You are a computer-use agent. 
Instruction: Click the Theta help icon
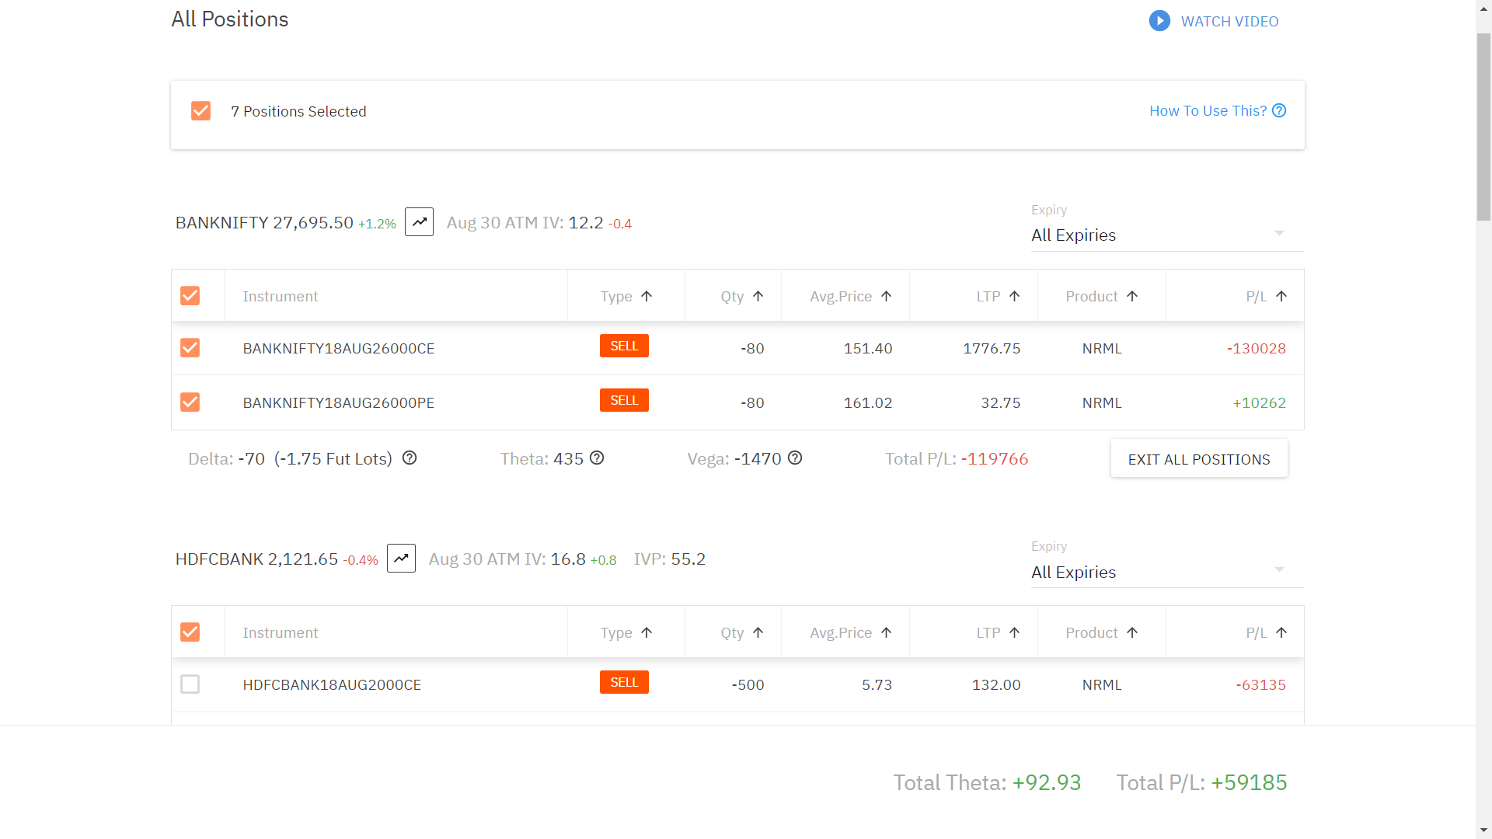coord(597,458)
